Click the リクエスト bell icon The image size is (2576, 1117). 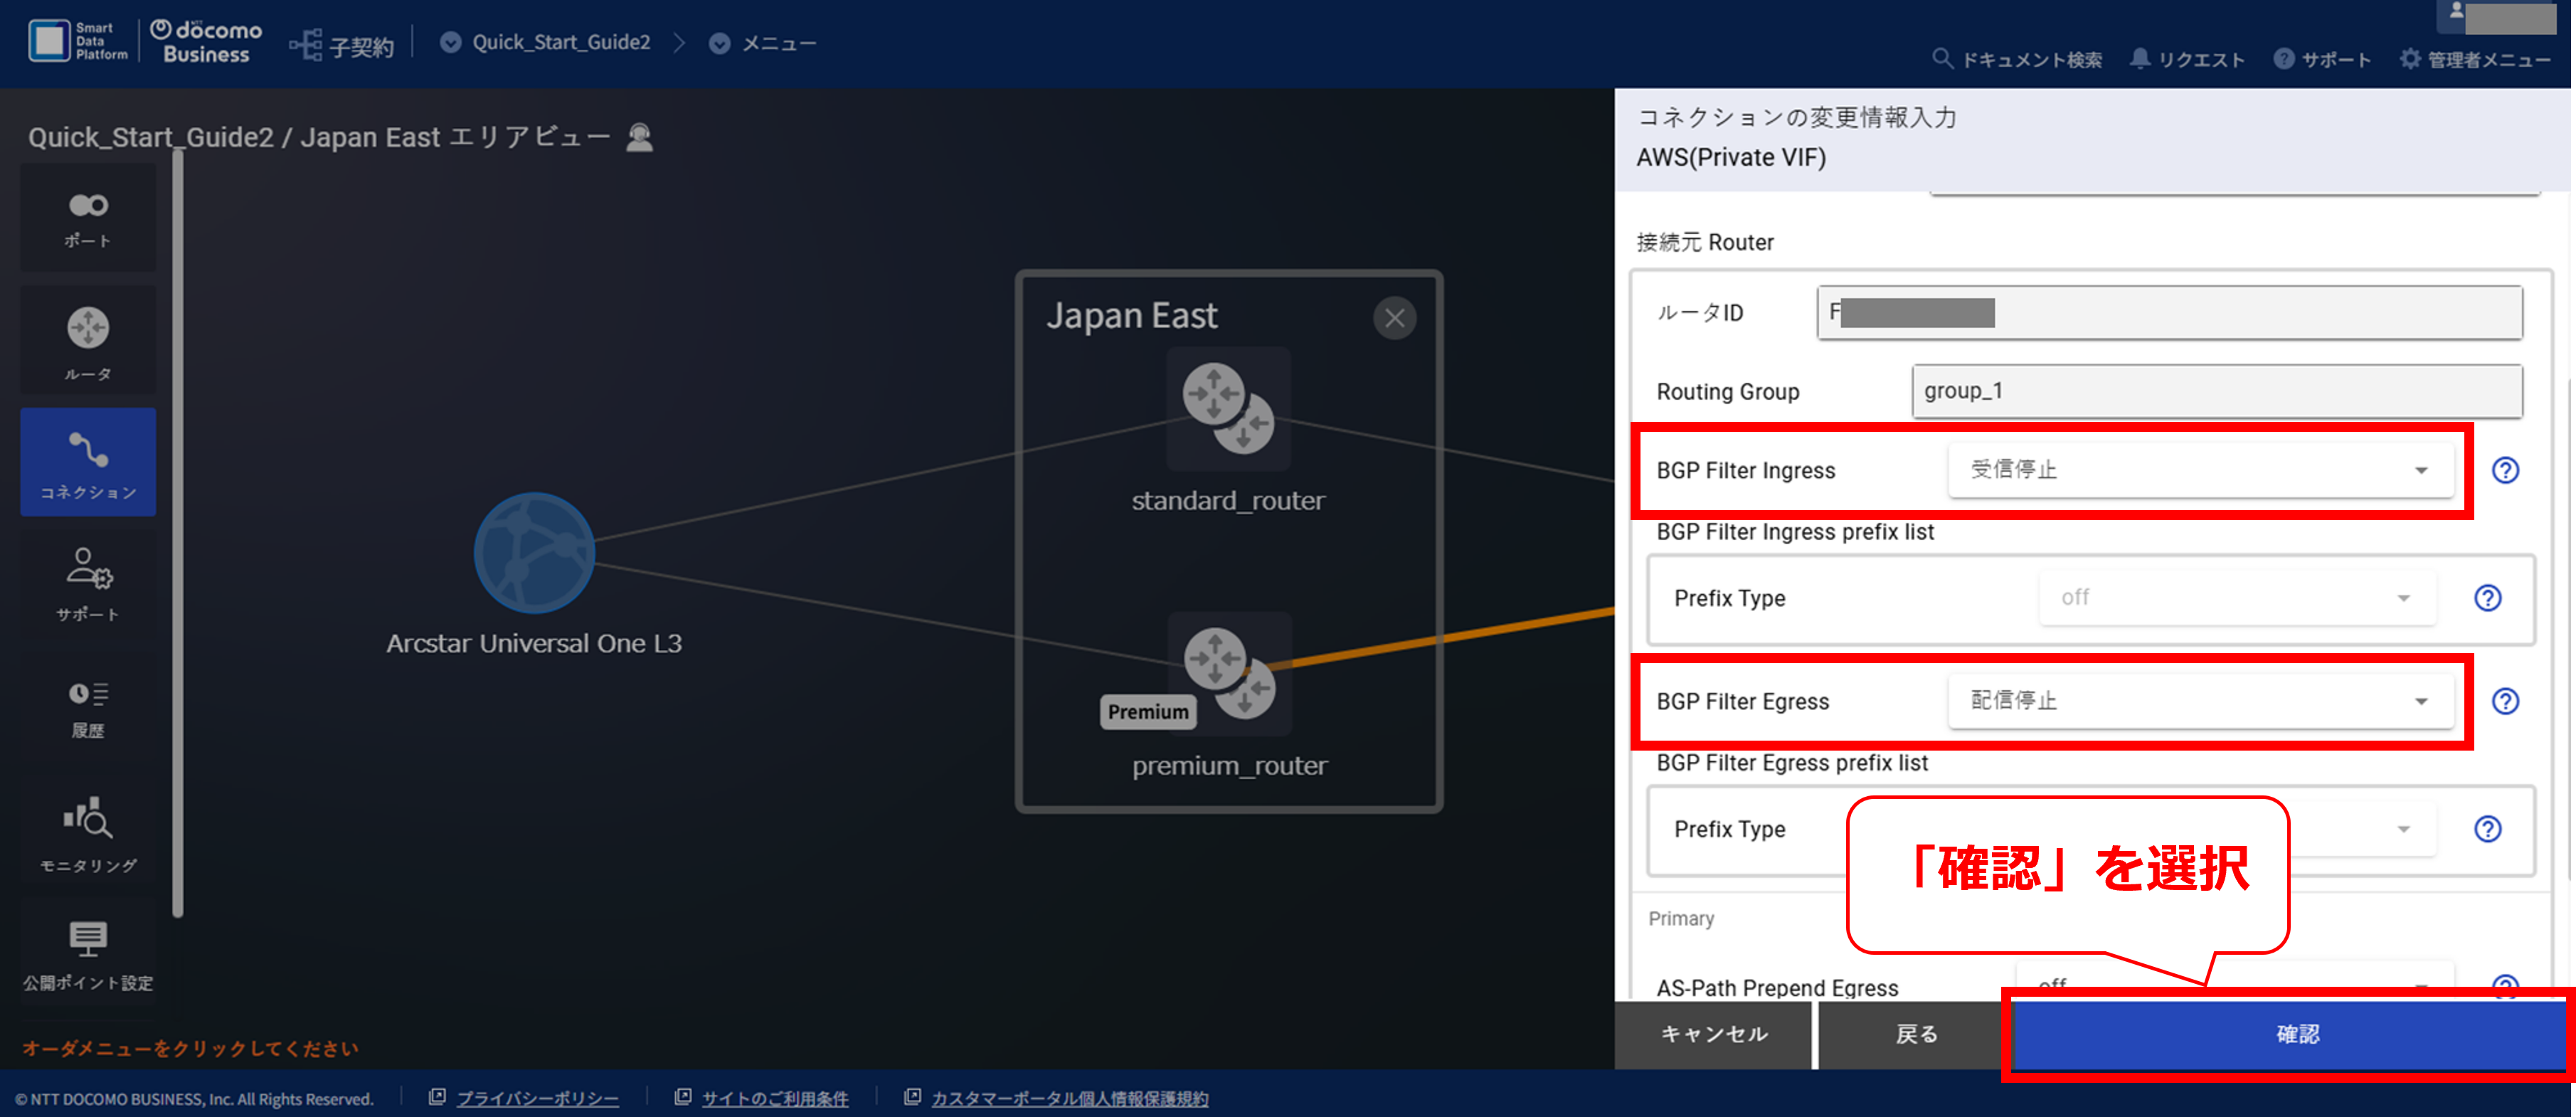click(2139, 58)
